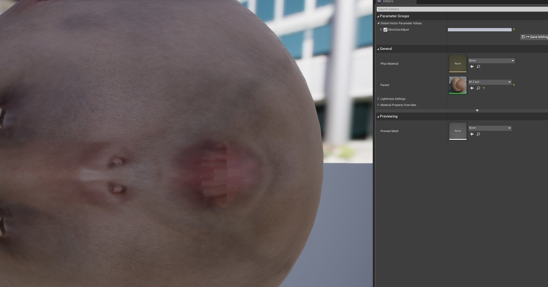This screenshot has width=548, height=287.
Task: Use selected asset arrow for Preview Mesh
Action: (x=472, y=134)
